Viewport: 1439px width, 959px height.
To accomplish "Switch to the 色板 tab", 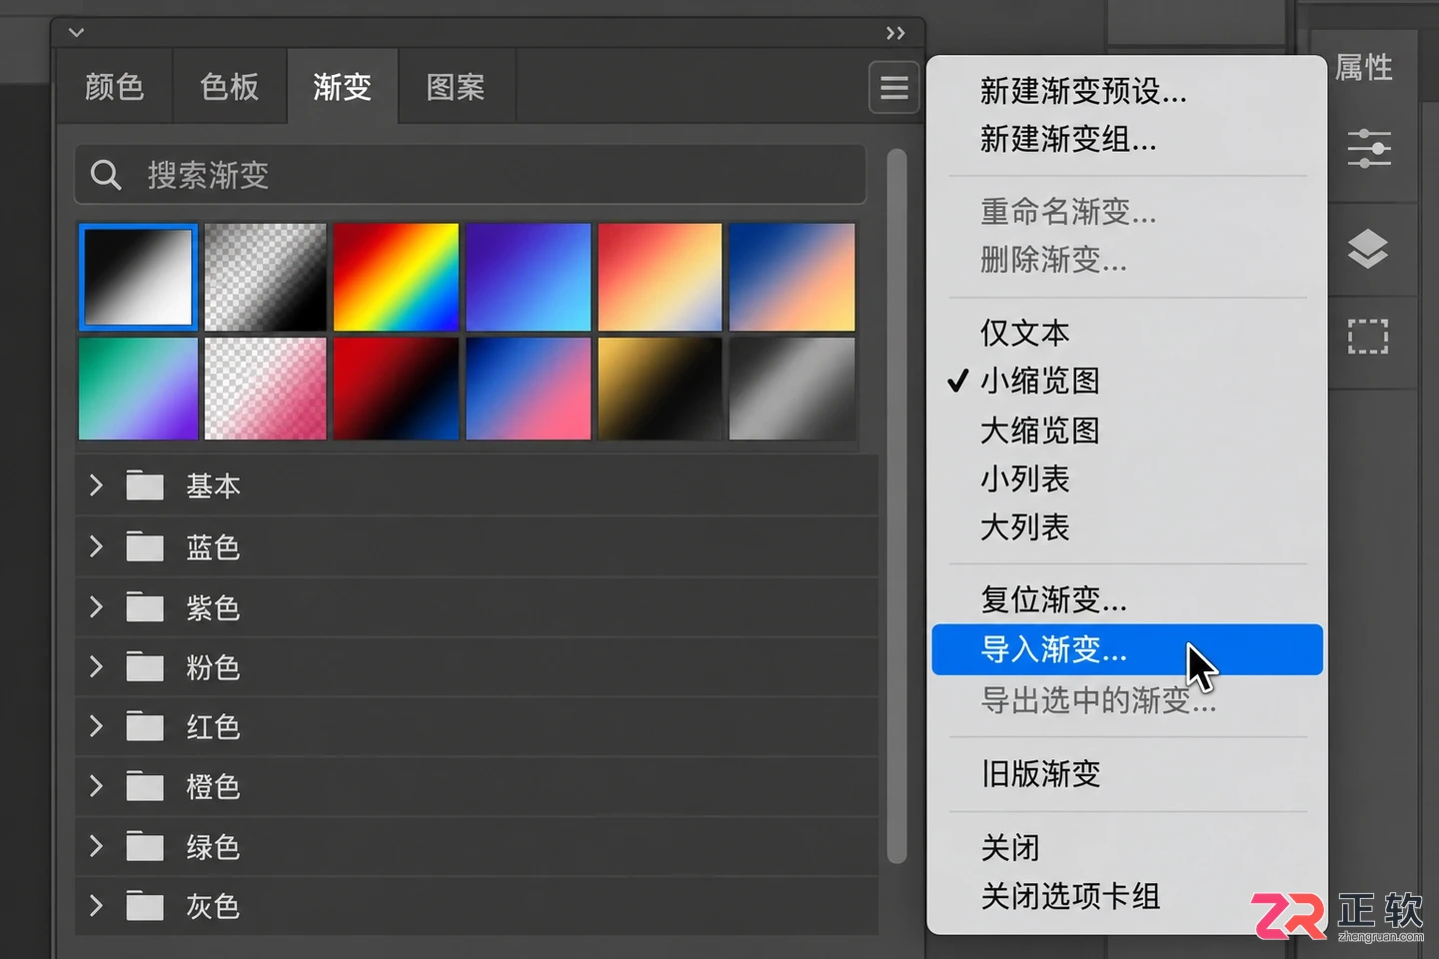I will 230,87.
